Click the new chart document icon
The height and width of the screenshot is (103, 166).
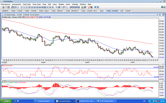(x=3, y=7)
